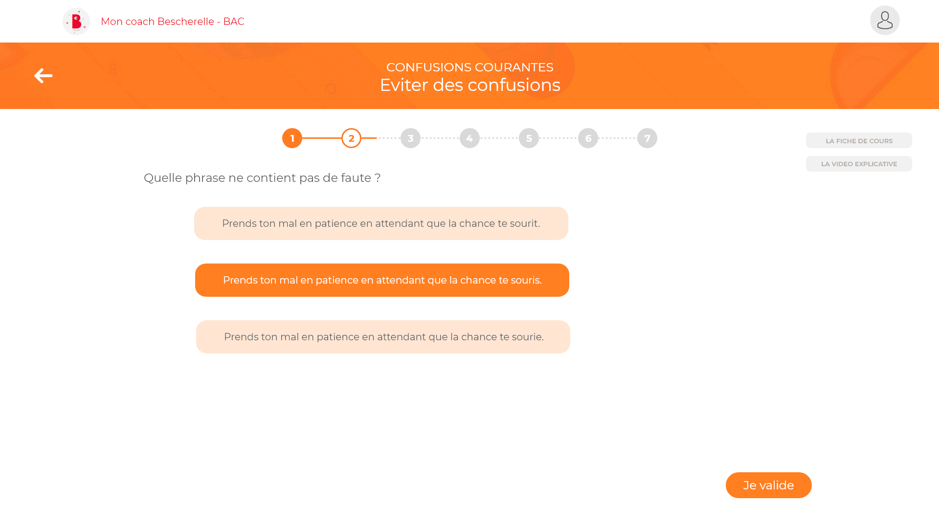Open the user profile avatar icon
939x528 pixels.
tap(885, 21)
